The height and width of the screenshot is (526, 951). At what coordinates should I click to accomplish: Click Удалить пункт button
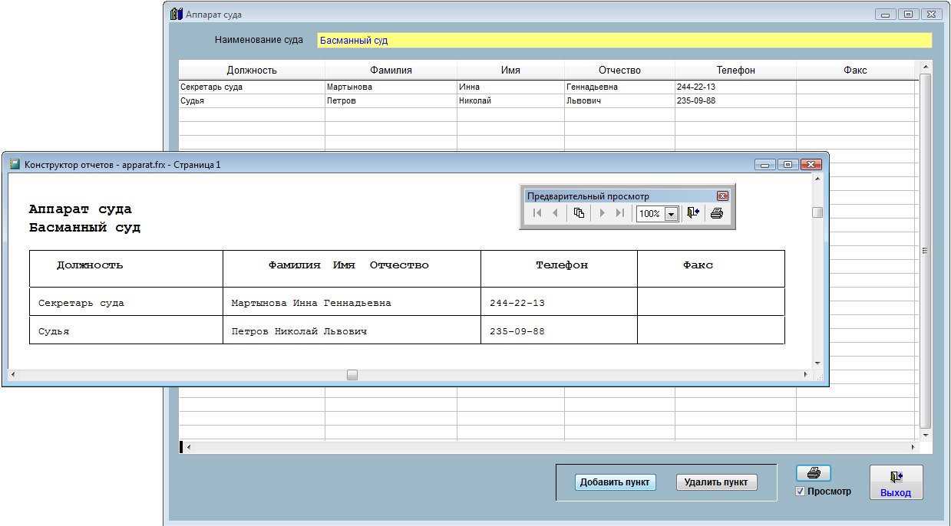click(x=716, y=482)
